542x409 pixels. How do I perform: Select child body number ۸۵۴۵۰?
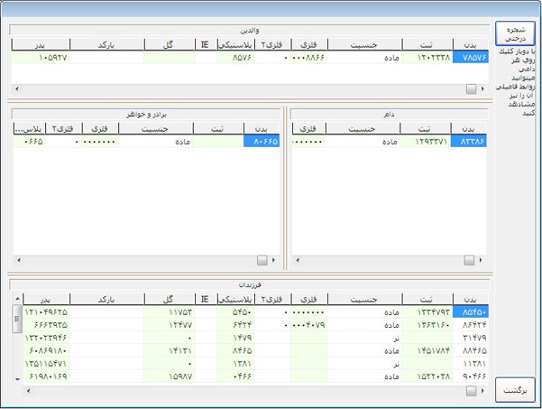471,312
